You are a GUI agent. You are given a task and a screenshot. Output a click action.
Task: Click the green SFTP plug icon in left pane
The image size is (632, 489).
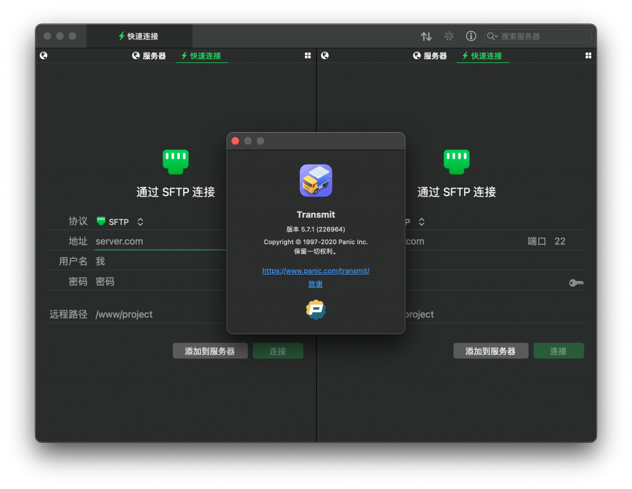point(175,162)
